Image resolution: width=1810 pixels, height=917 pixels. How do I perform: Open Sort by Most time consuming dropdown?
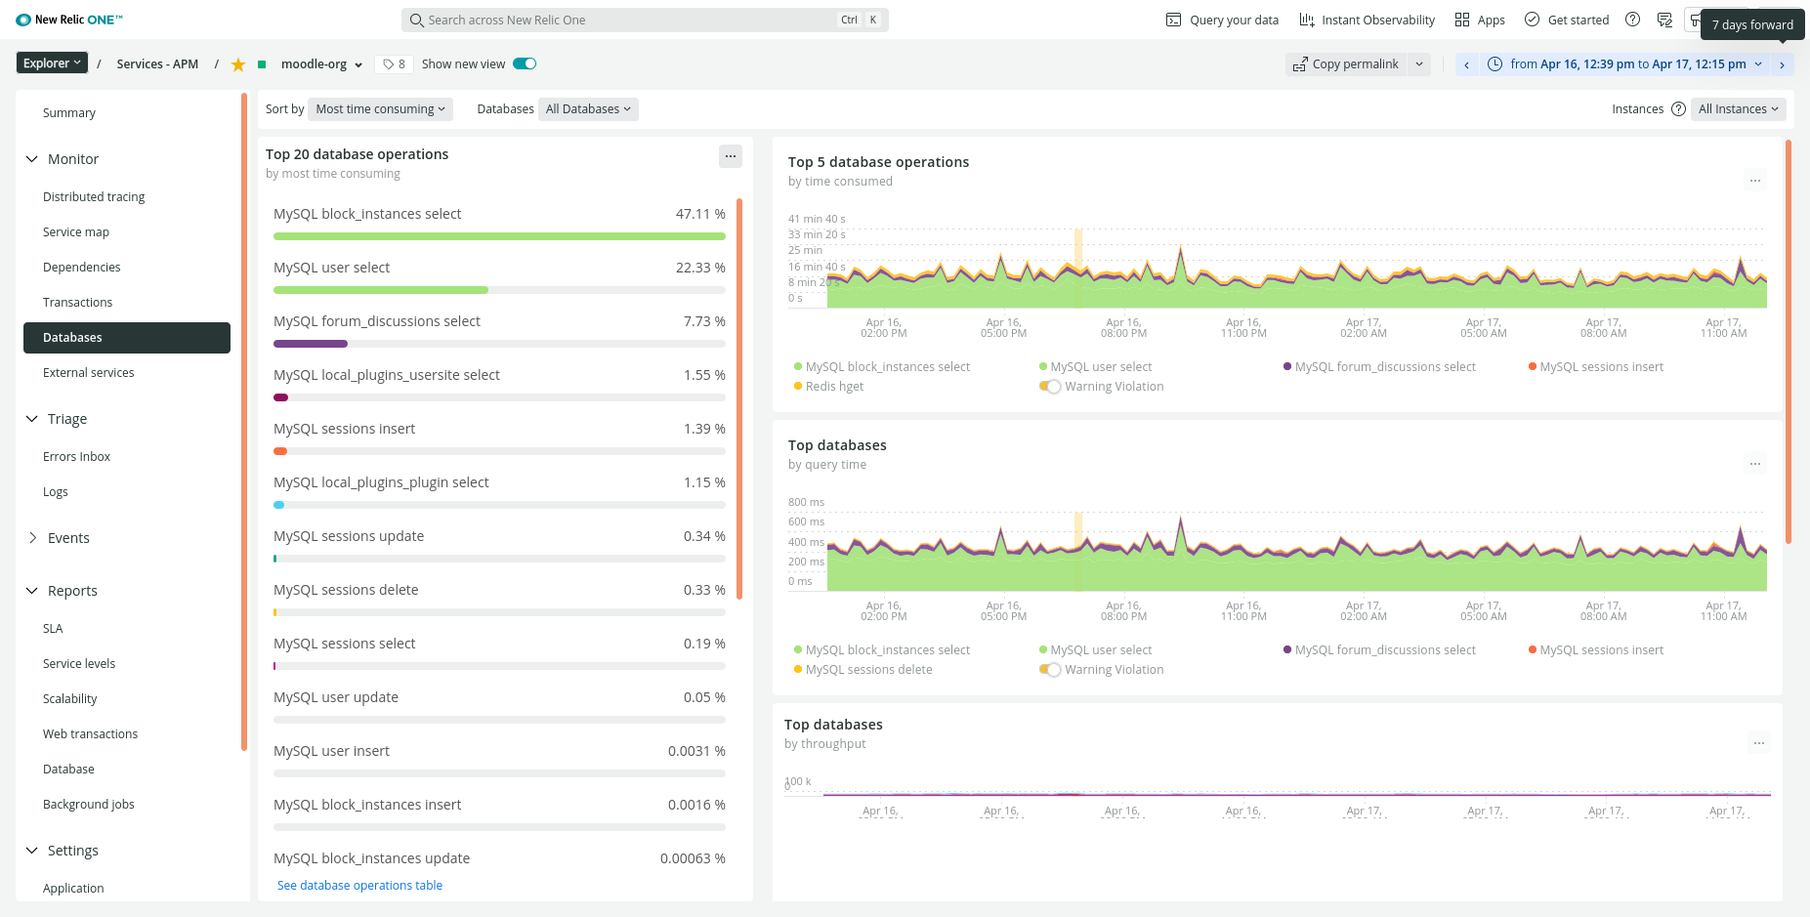coord(380,109)
